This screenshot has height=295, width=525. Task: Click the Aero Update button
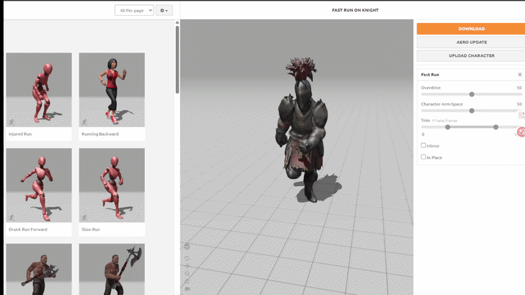(471, 42)
